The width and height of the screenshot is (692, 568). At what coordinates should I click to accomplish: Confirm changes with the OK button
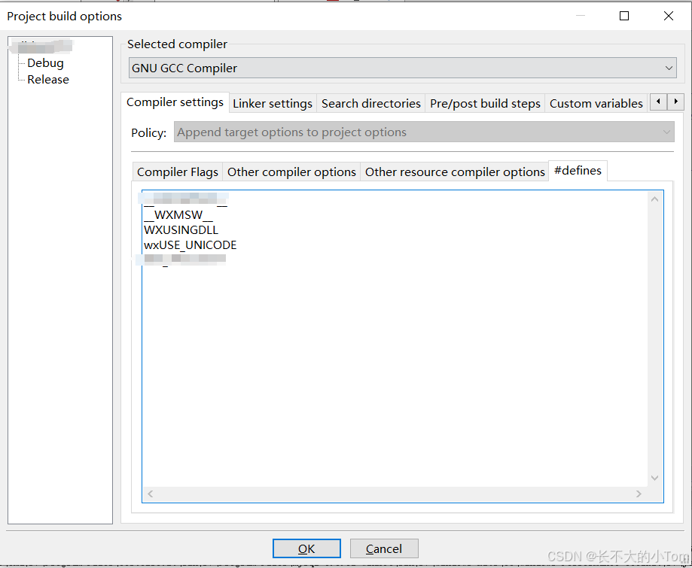point(306,548)
